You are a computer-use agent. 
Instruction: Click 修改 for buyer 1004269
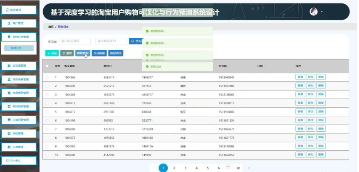pyautogui.click(x=310, y=94)
